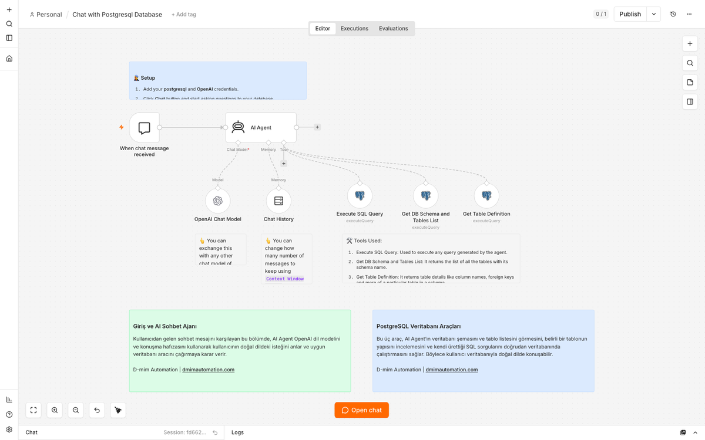Select the OpenAI Chat Model node
Viewport: 705px width, 440px height.
(x=218, y=201)
